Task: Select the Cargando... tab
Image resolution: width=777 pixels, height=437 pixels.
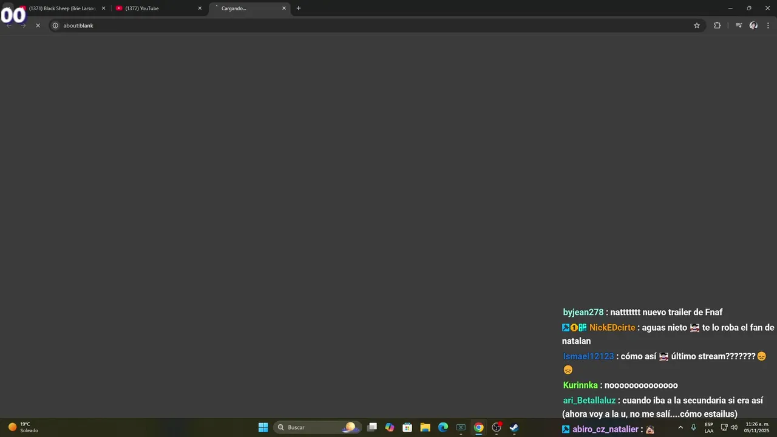Action: pos(249,8)
